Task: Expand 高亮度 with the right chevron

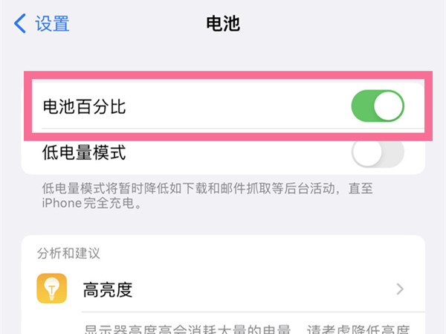Action: coord(400,289)
